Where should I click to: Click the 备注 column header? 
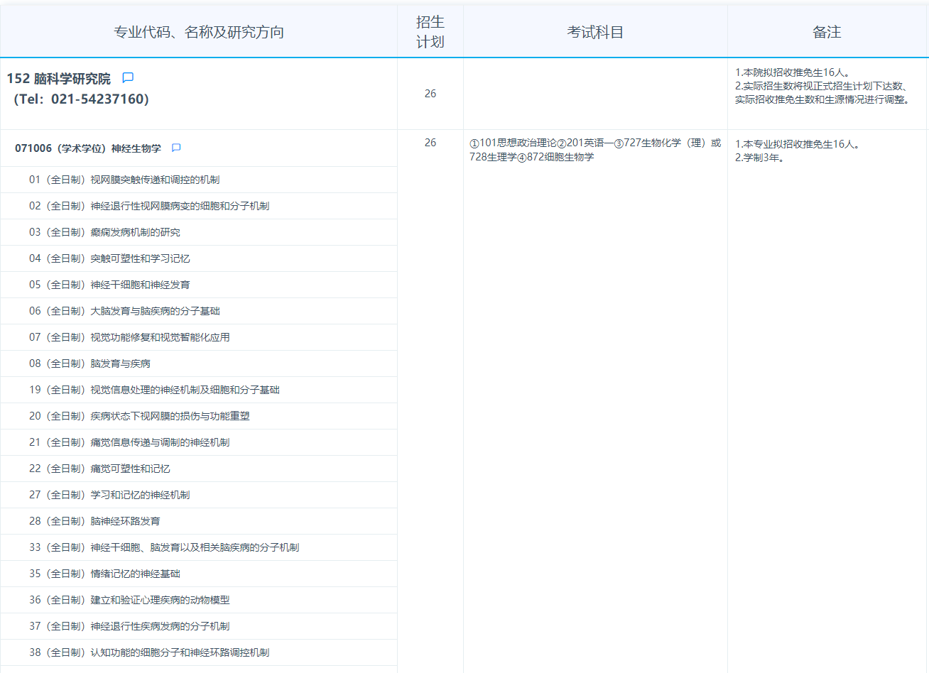827,32
